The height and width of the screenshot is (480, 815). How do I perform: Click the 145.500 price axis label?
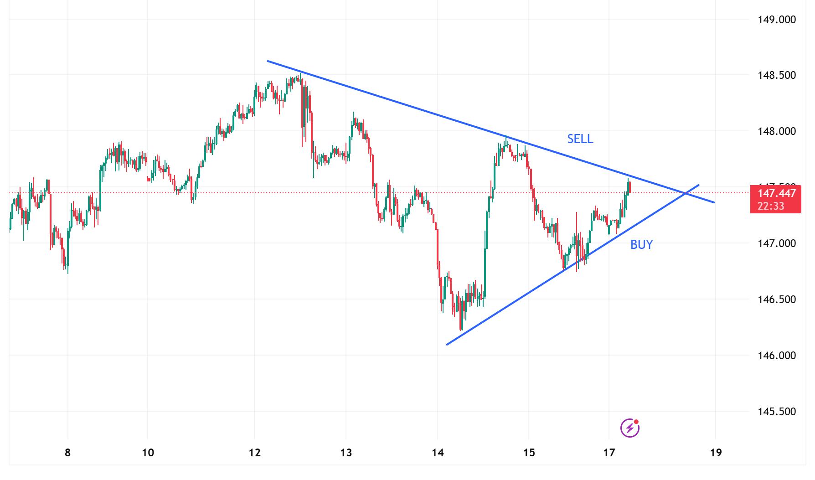click(776, 412)
